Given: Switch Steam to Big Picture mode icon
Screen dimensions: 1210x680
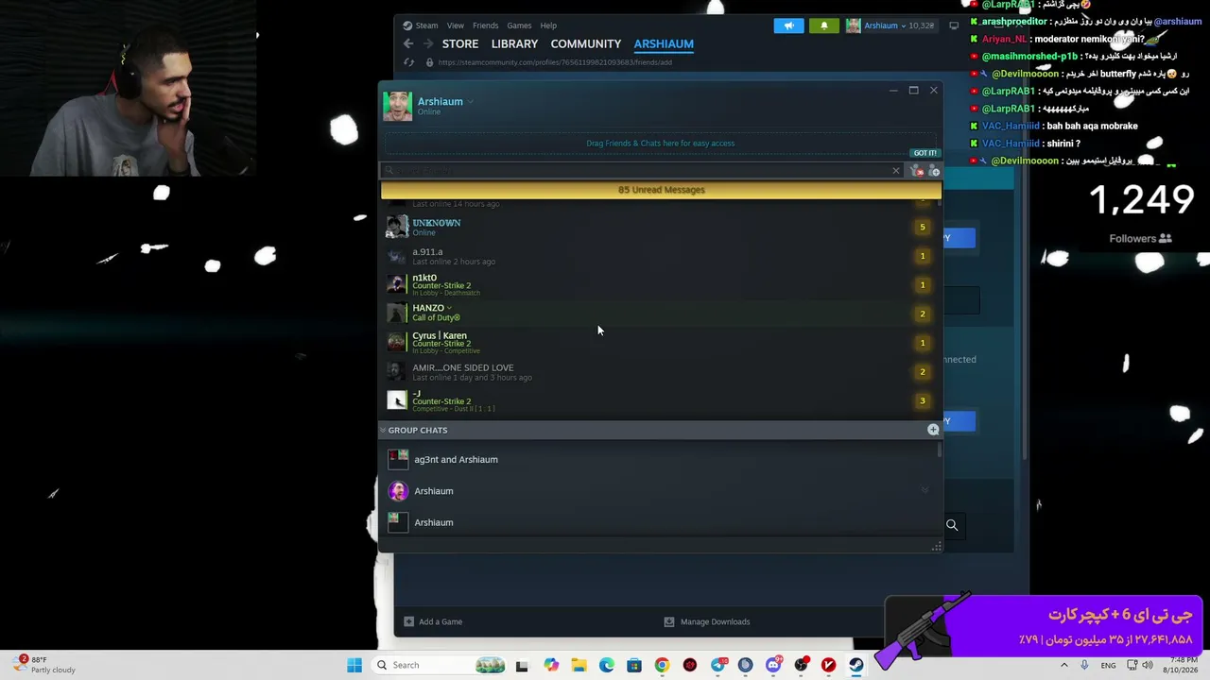Looking at the screenshot, I should click(x=954, y=25).
